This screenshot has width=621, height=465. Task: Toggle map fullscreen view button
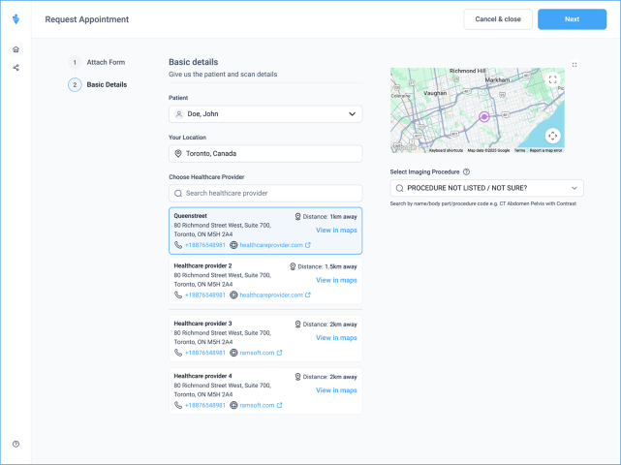tap(552, 80)
